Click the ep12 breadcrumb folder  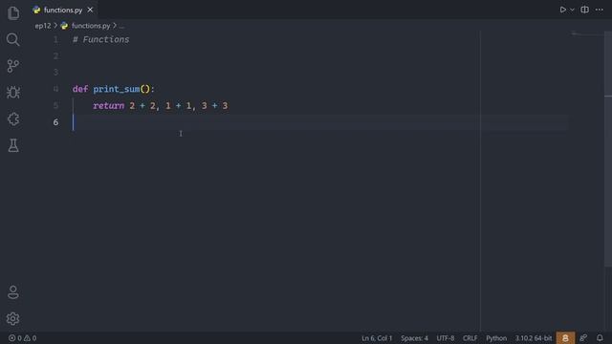(43, 26)
